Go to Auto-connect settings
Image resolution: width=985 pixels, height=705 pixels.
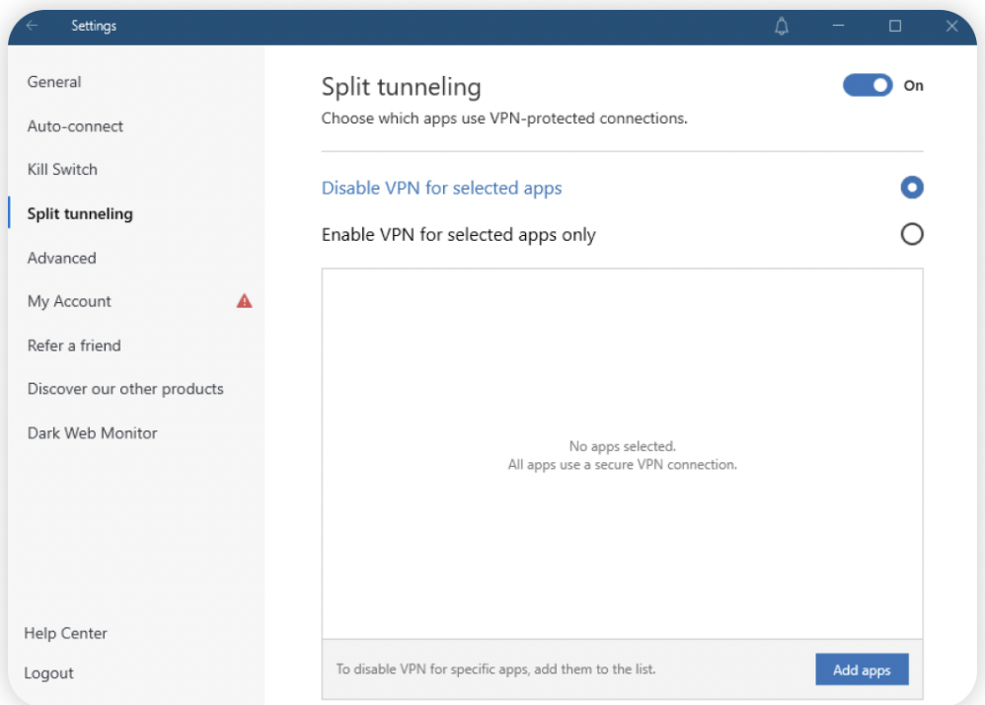click(75, 126)
